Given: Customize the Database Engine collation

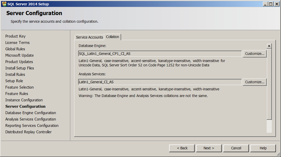Looking at the screenshot, I should tap(254, 54).
